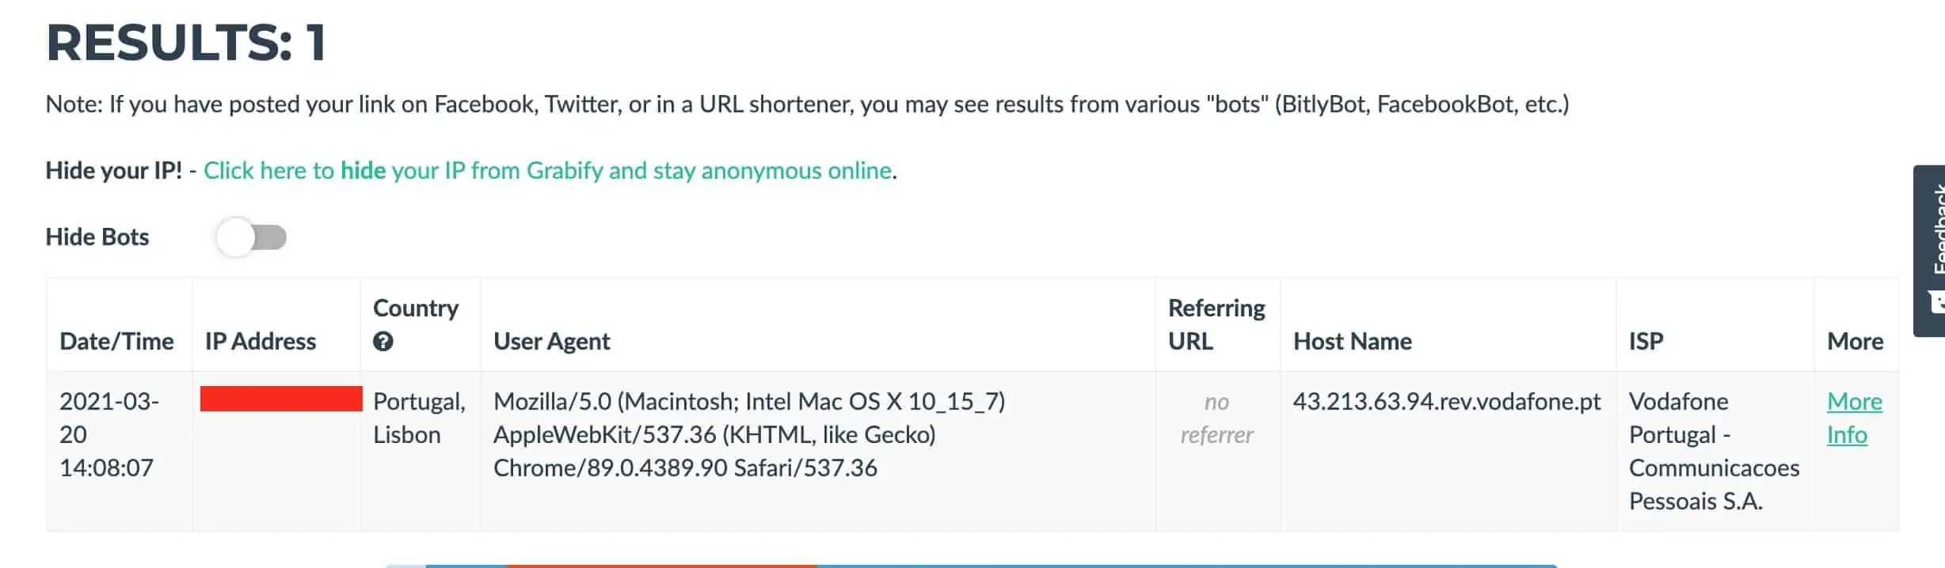Select the Host Name column header
Screen dimensions: 1945x568
pyautogui.click(x=1353, y=341)
